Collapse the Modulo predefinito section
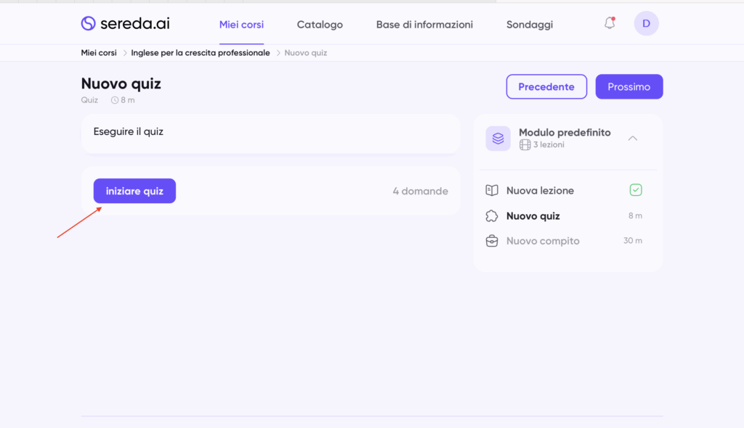Image resolution: width=744 pixels, height=428 pixels. (632, 138)
